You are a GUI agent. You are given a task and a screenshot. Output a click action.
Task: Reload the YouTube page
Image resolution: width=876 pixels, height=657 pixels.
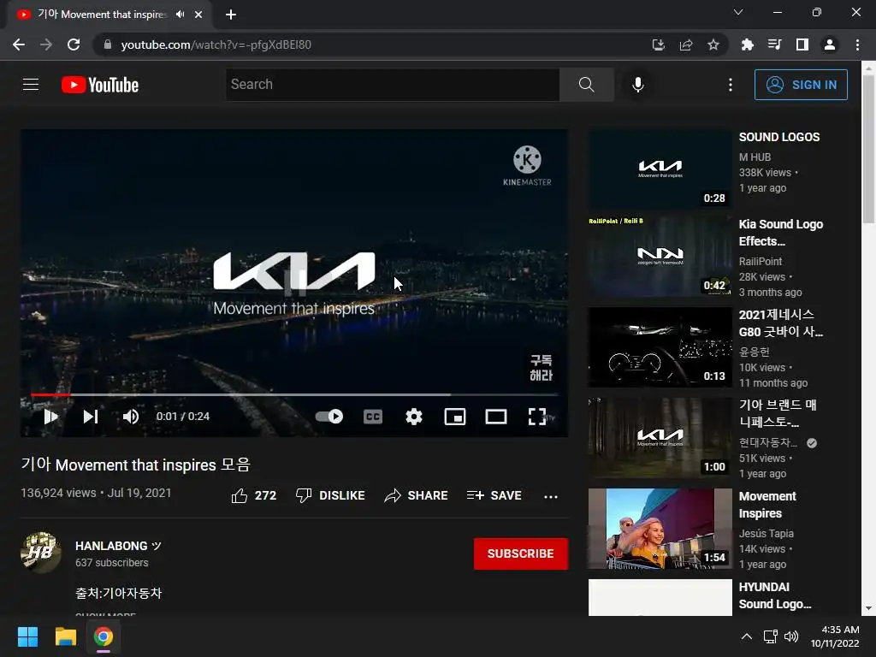(x=74, y=44)
